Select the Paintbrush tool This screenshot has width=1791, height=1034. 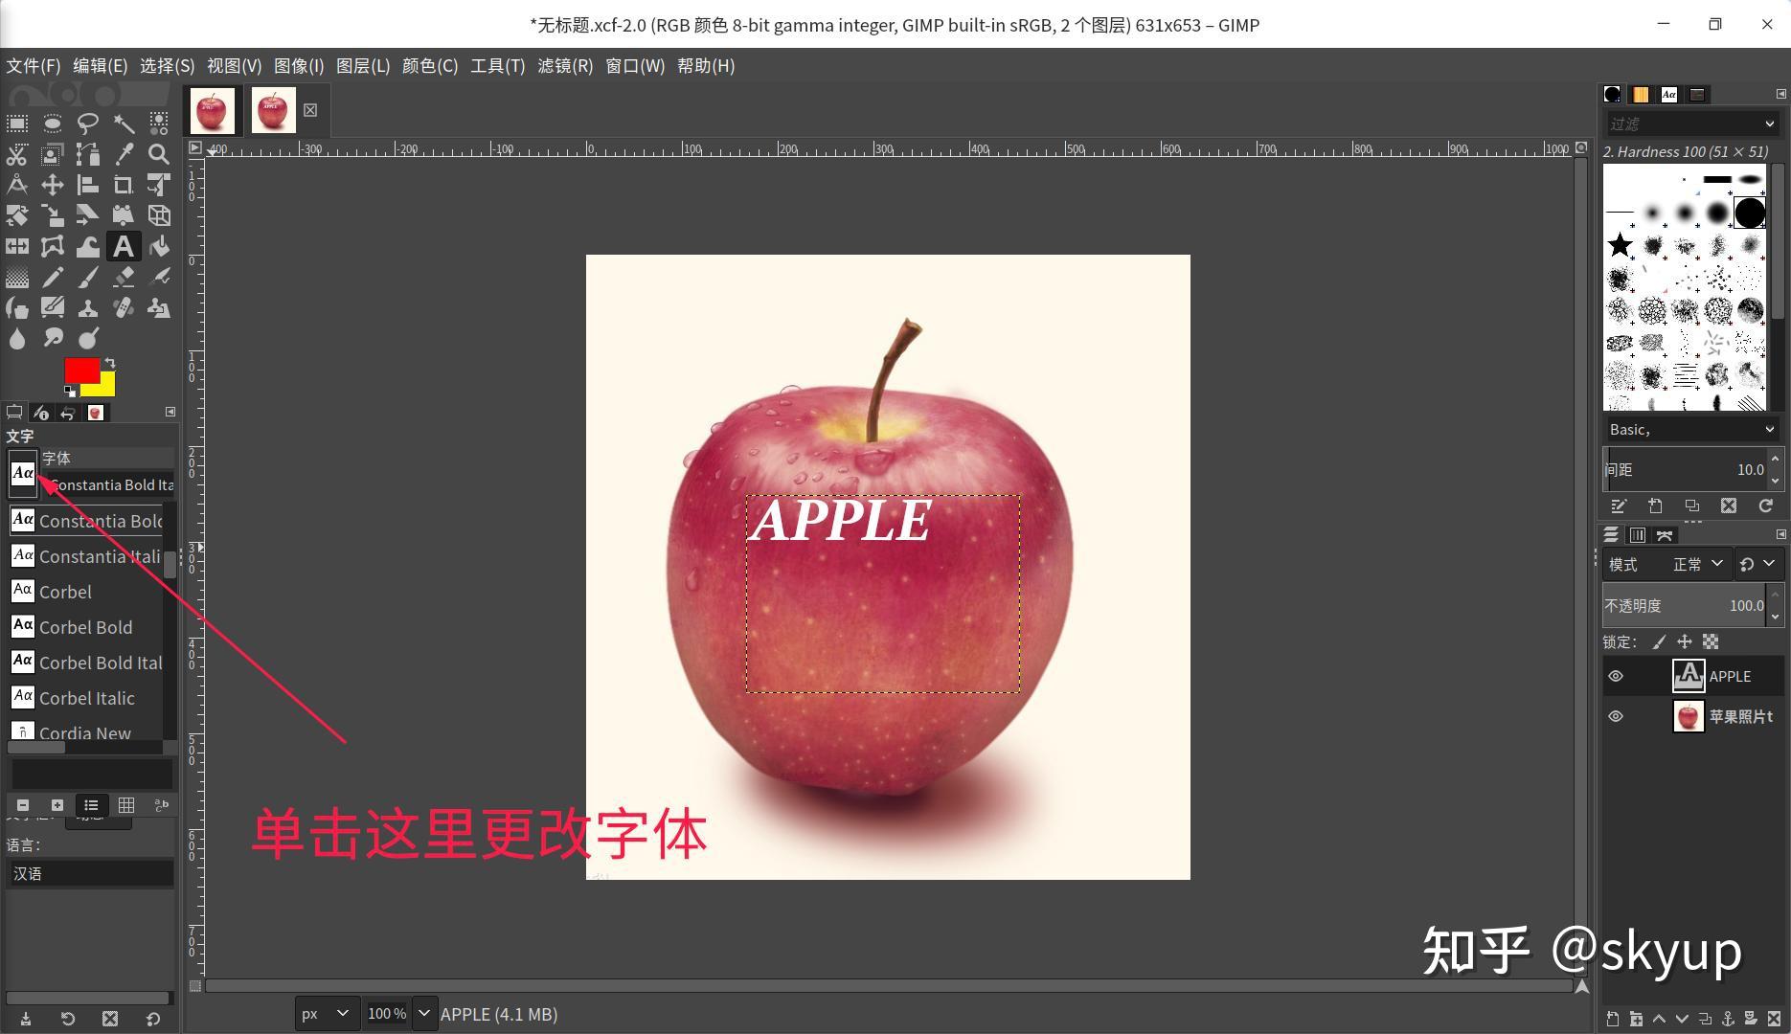pyautogui.click(x=88, y=278)
